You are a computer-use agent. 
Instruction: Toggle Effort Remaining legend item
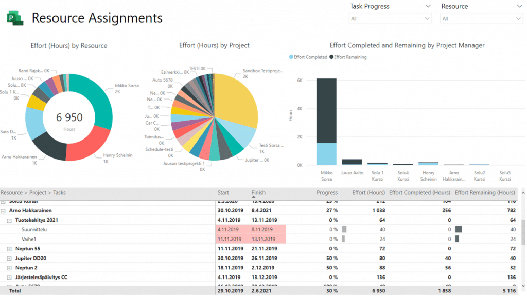point(348,57)
